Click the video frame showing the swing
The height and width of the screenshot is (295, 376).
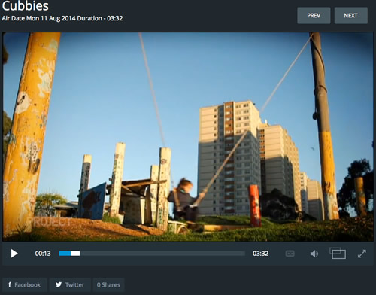tap(188, 137)
